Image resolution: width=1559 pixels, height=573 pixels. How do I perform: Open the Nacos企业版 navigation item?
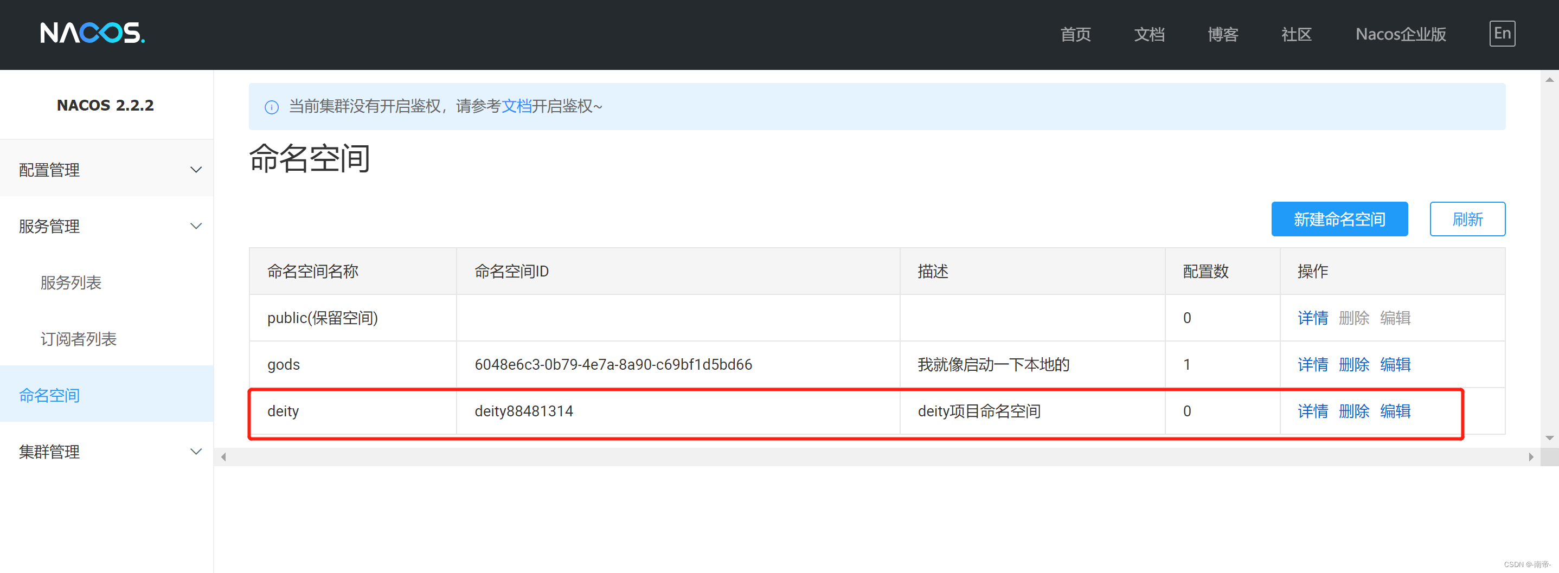(x=1401, y=34)
